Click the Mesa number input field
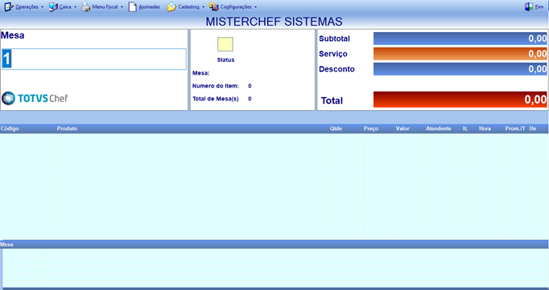Screen dimensions: 549x290 coord(94,59)
